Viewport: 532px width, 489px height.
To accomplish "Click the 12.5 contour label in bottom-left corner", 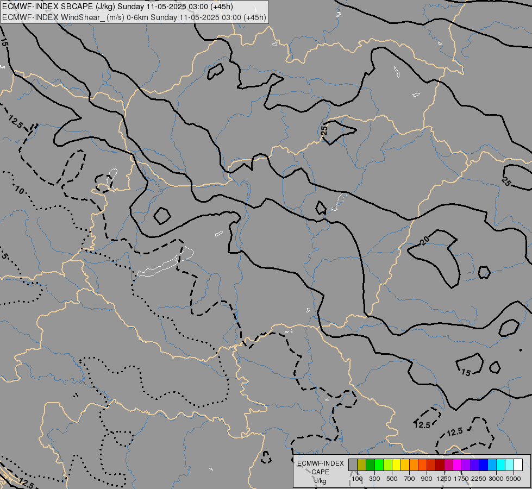I will coord(26,483).
